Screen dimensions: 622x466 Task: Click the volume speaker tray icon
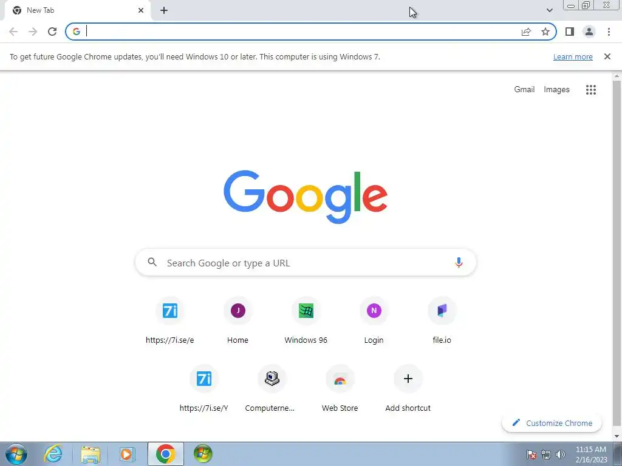tap(561, 454)
